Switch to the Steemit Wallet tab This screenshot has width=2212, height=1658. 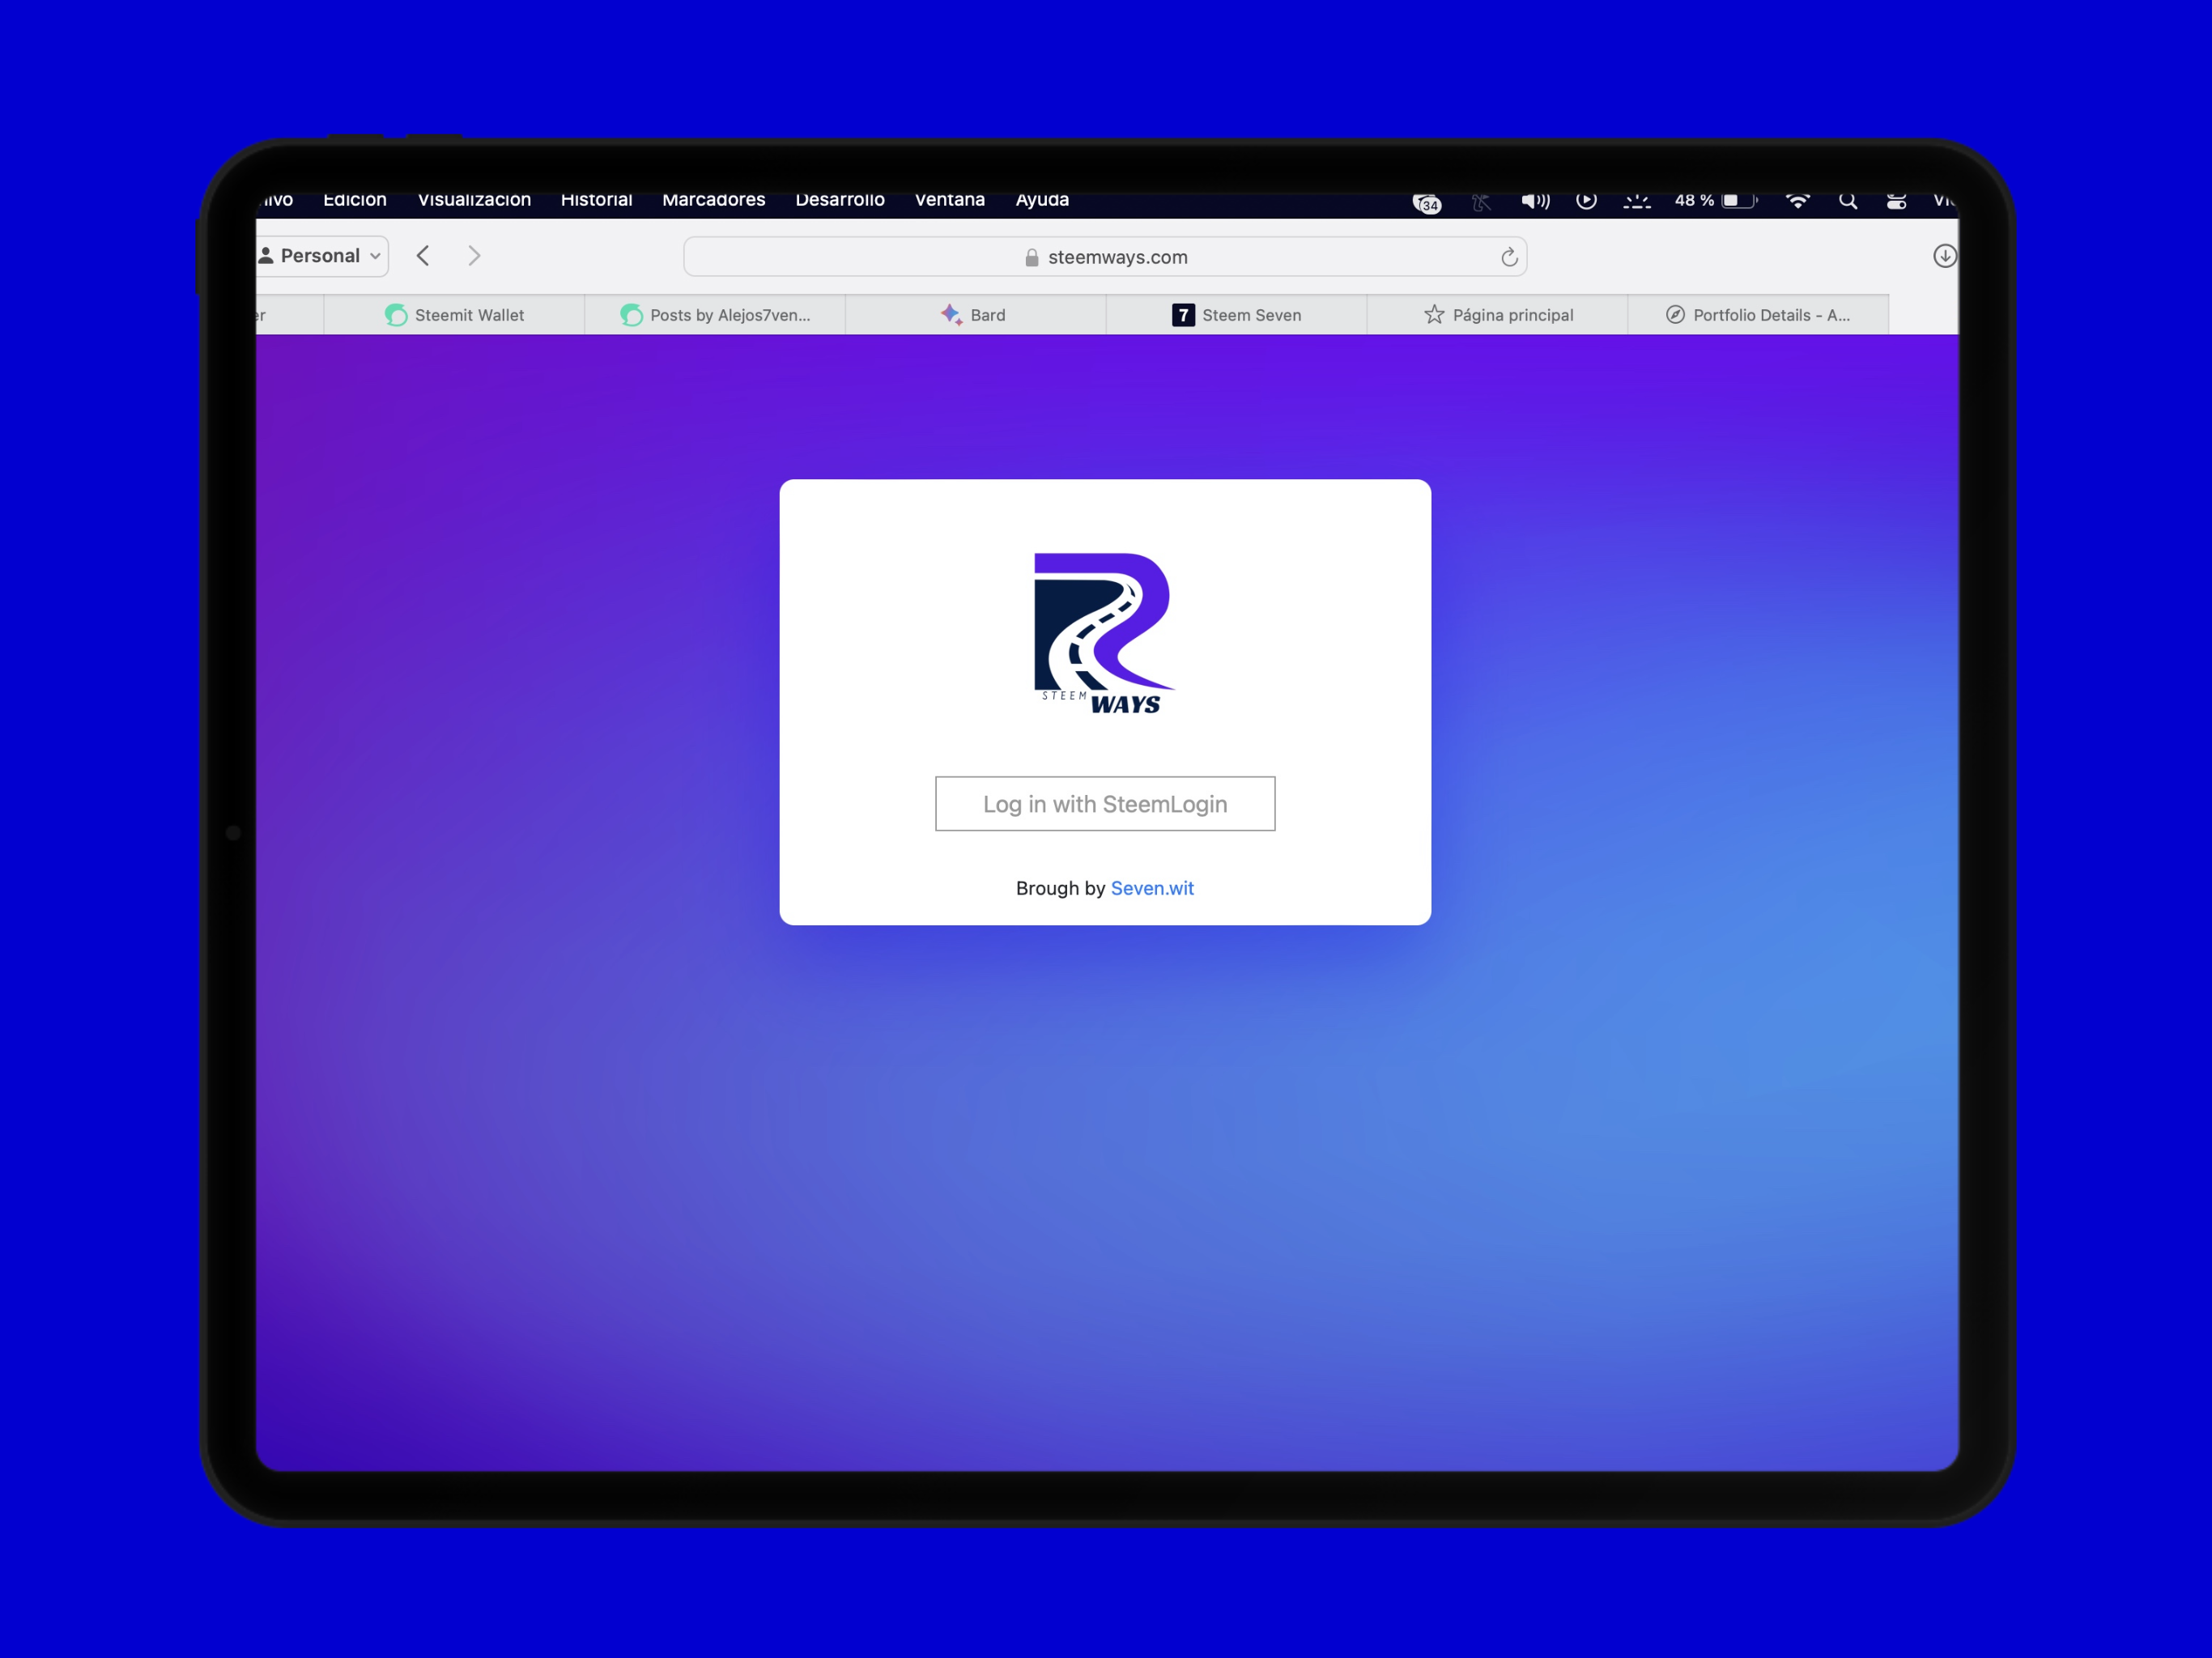pyautogui.click(x=454, y=315)
